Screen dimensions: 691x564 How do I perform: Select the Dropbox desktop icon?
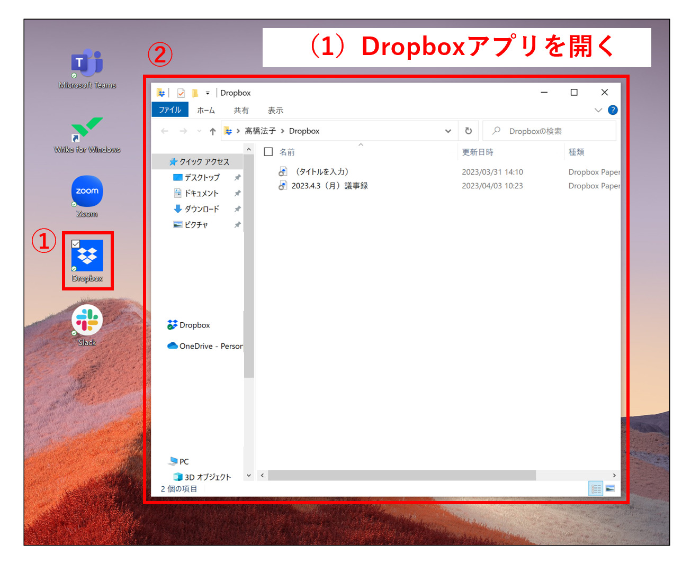click(87, 261)
